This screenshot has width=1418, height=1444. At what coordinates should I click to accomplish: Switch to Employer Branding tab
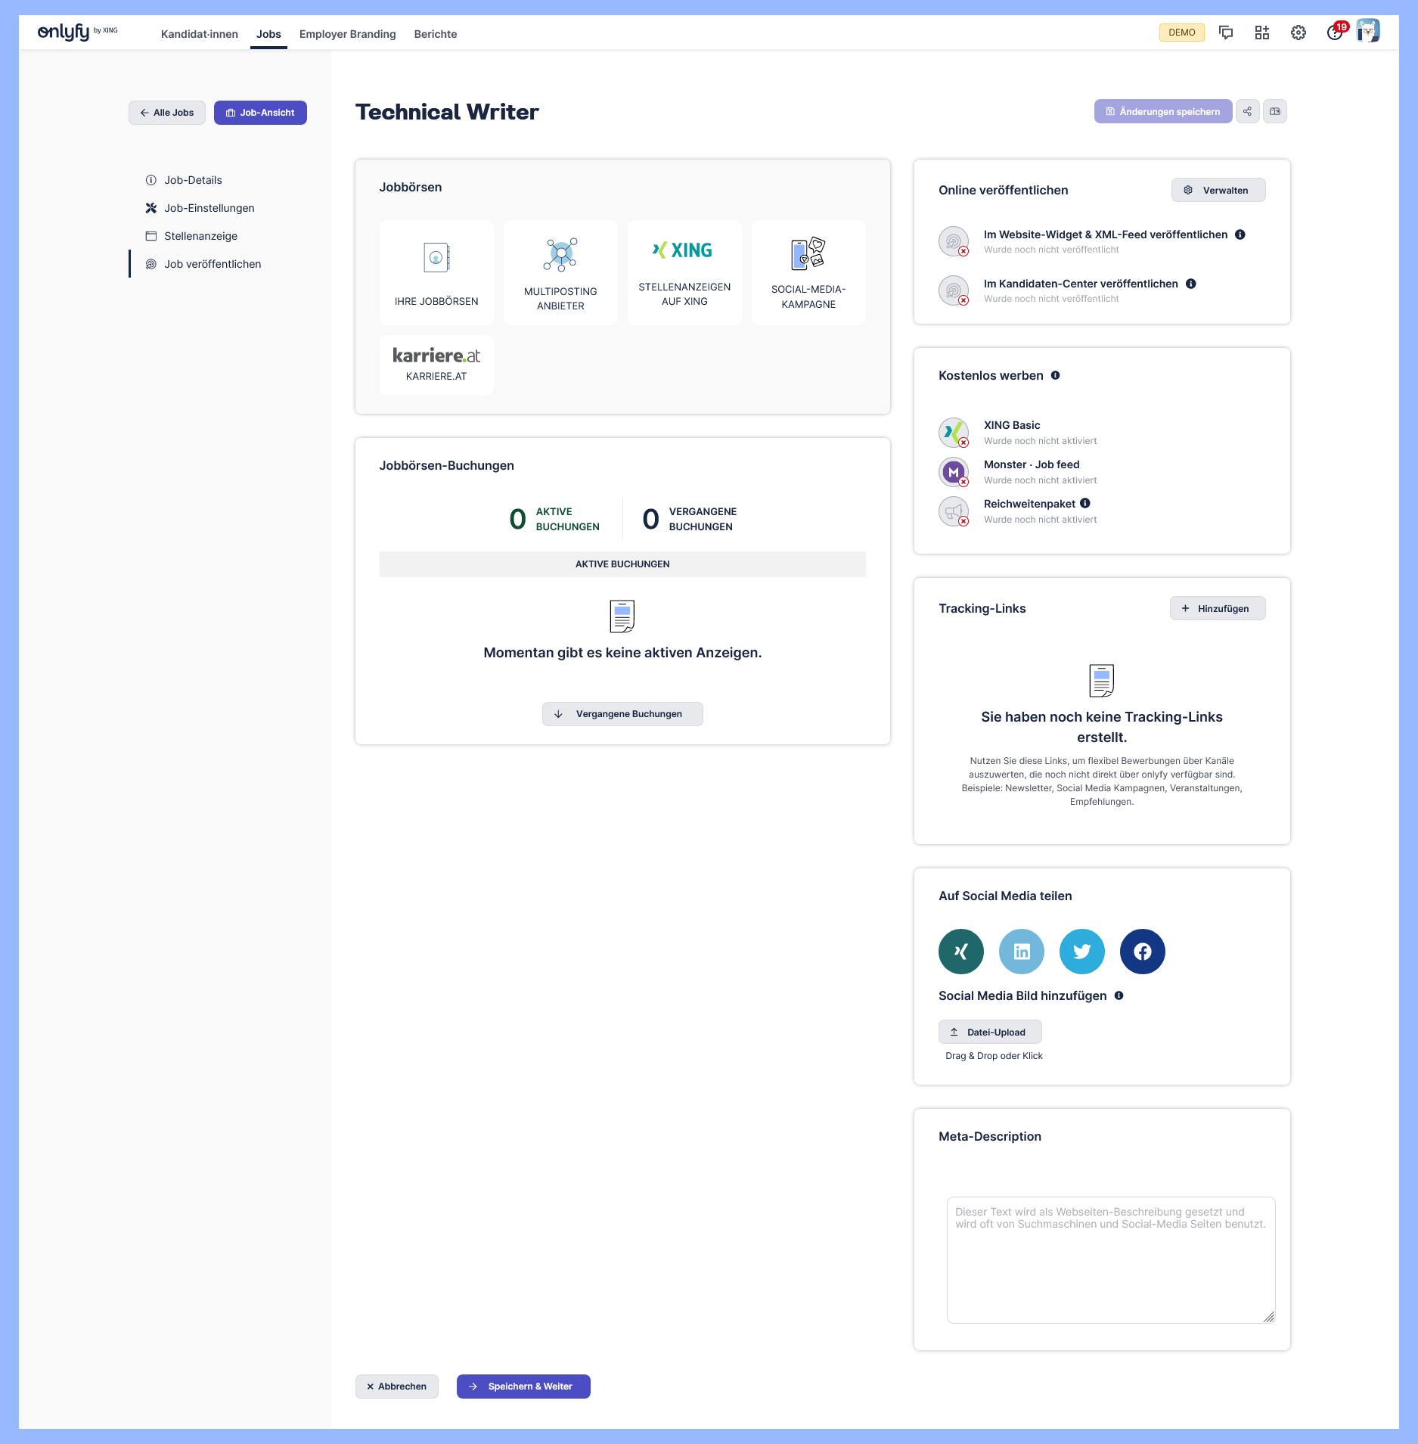(x=347, y=34)
